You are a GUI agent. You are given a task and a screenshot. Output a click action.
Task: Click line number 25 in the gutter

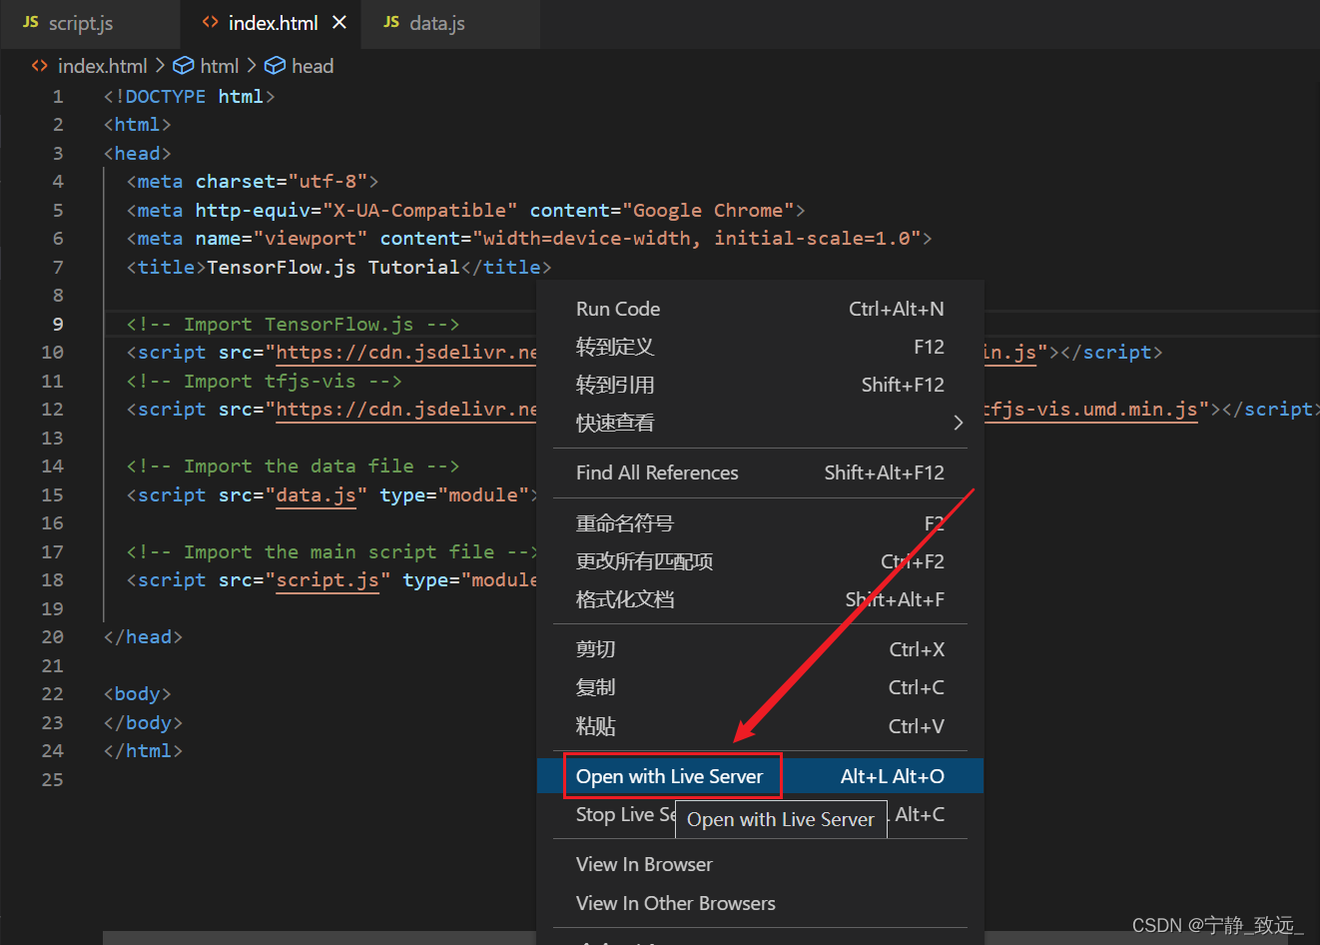[x=53, y=779]
